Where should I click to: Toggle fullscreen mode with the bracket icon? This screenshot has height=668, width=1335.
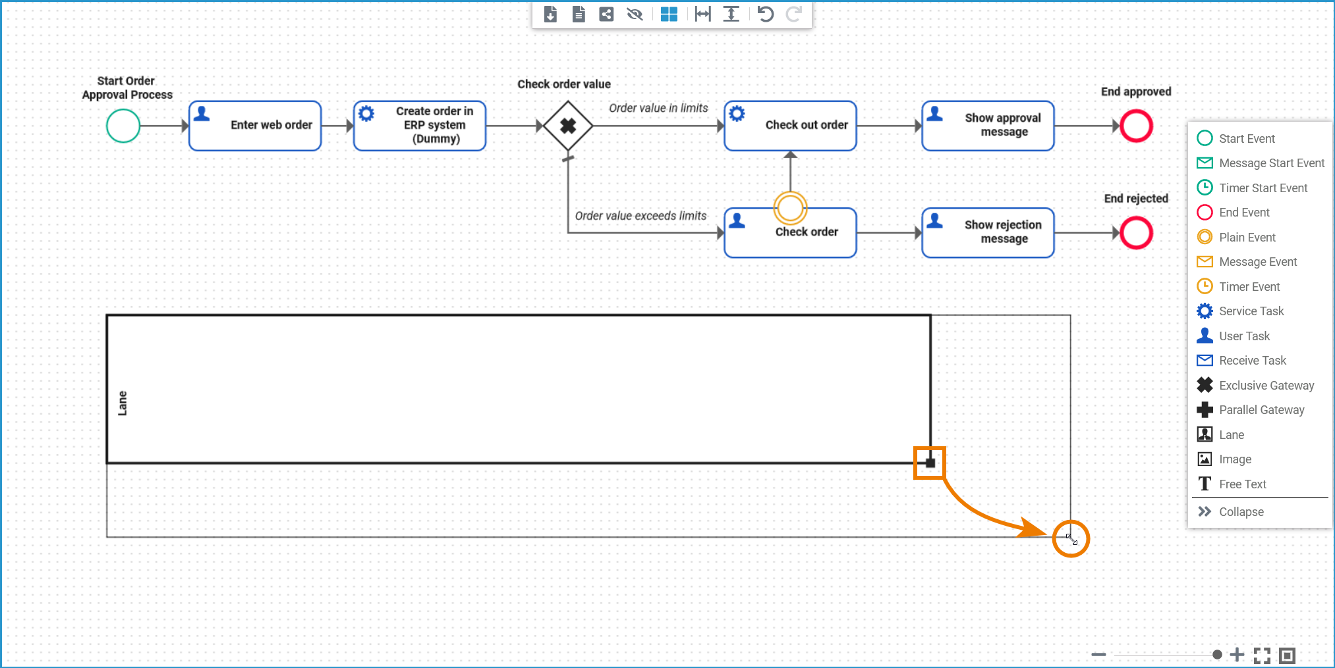click(x=1262, y=655)
